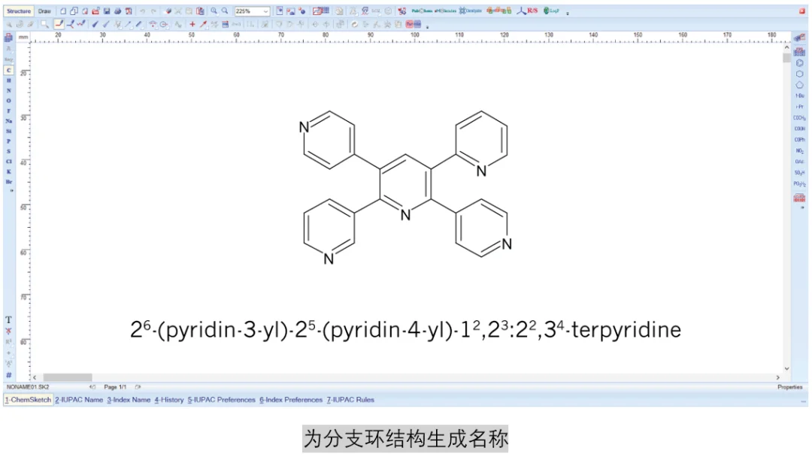Go to the next page arrow

click(x=138, y=387)
